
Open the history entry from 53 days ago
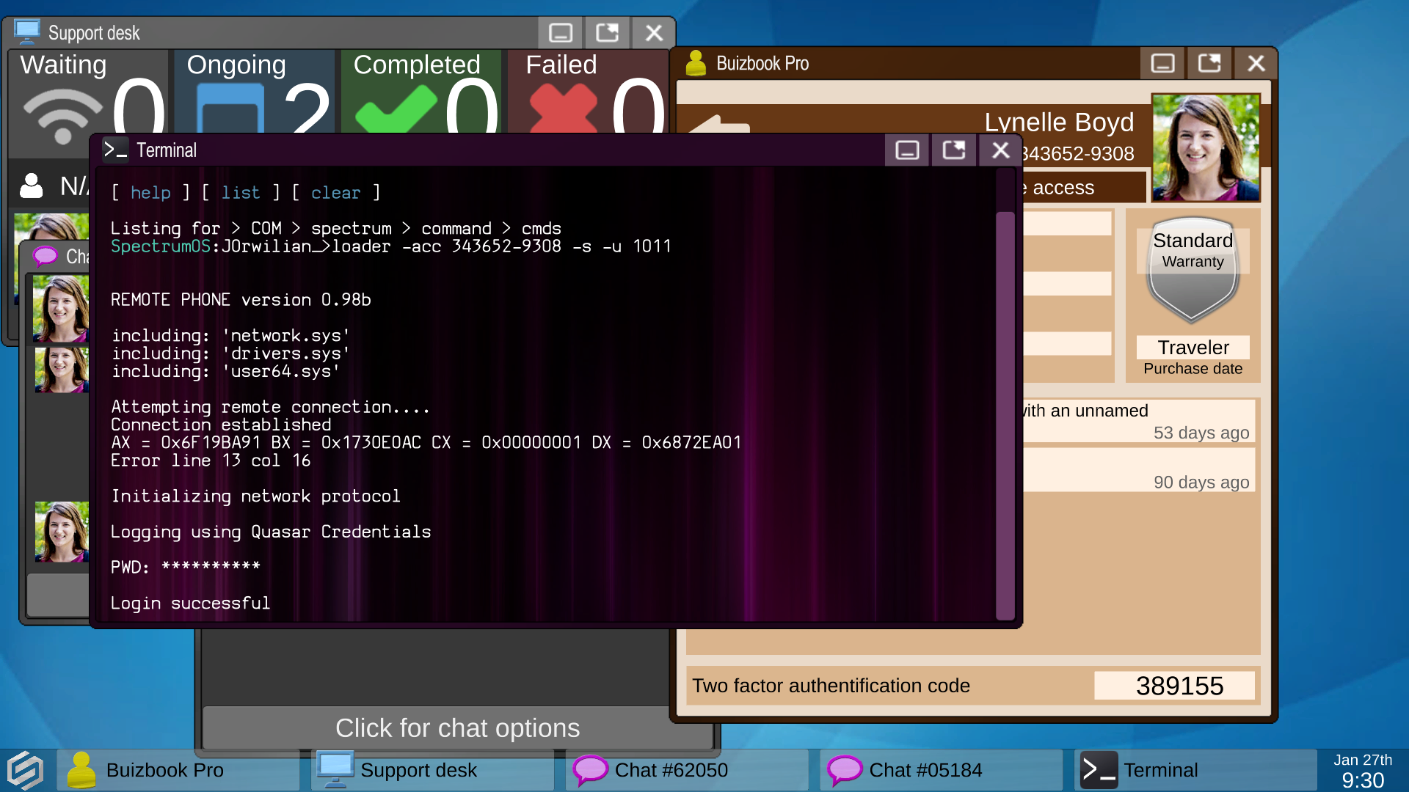pyautogui.click(x=1139, y=421)
